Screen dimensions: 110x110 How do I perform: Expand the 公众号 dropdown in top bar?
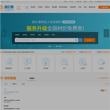click(91, 2)
